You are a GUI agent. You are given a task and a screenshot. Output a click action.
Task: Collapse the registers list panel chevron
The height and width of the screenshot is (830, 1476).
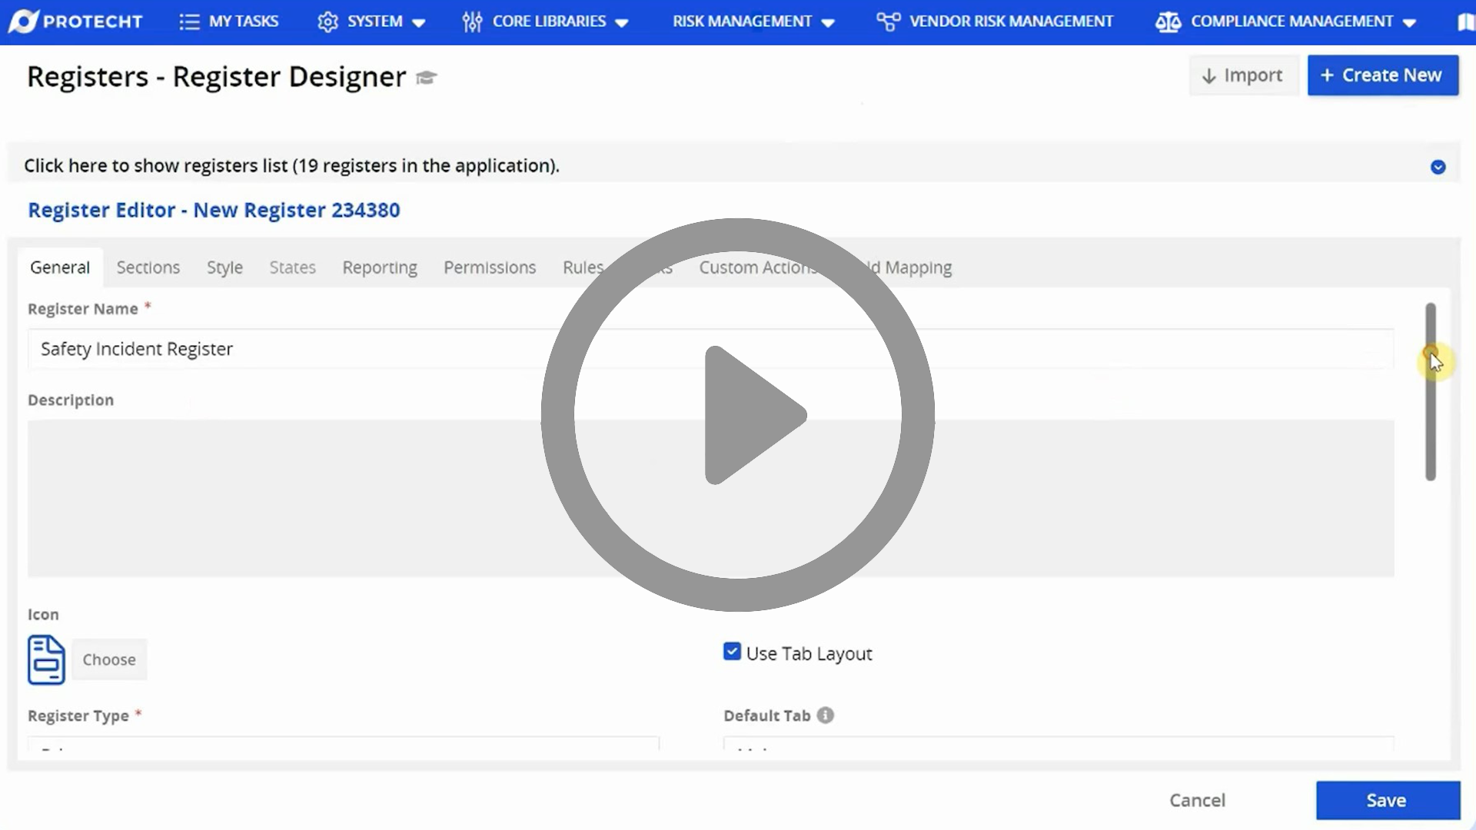[1439, 166]
